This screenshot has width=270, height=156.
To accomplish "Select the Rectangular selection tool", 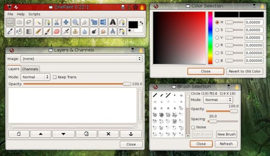I will coord(10,22).
